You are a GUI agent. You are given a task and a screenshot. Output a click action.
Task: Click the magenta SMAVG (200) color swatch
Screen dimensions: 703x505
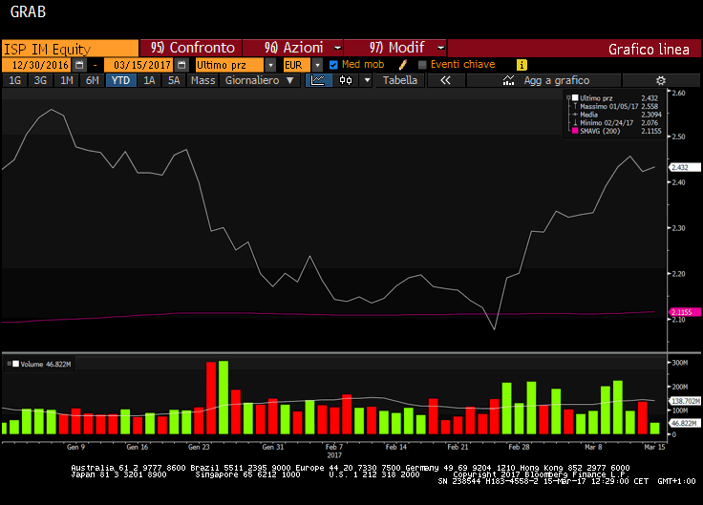click(x=573, y=131)
